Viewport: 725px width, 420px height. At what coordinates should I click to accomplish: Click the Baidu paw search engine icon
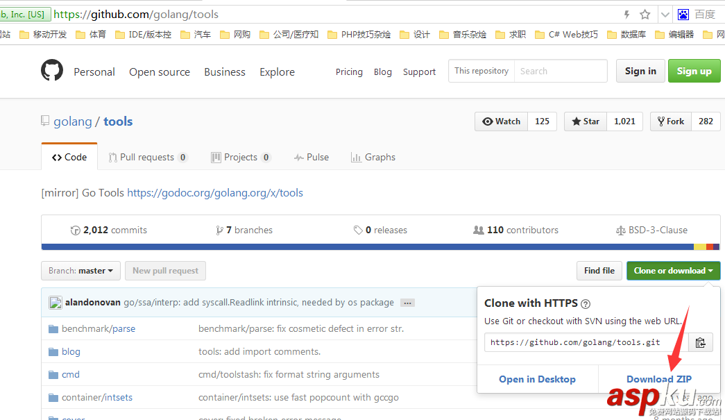click(683, 15)
